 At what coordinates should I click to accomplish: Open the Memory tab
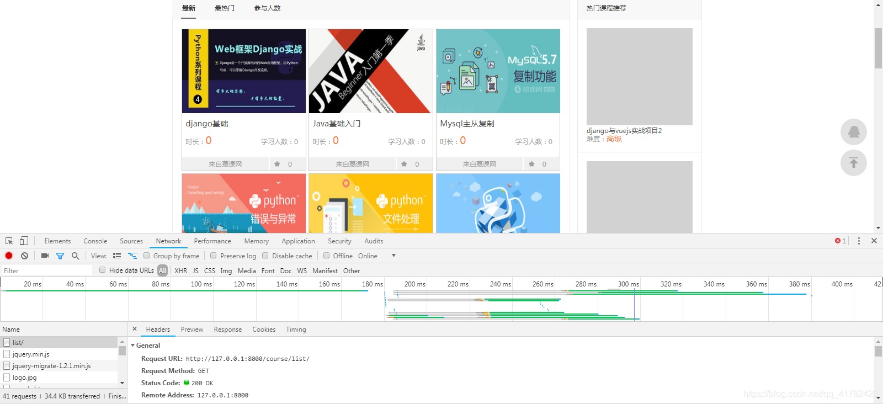click(257, 241)
